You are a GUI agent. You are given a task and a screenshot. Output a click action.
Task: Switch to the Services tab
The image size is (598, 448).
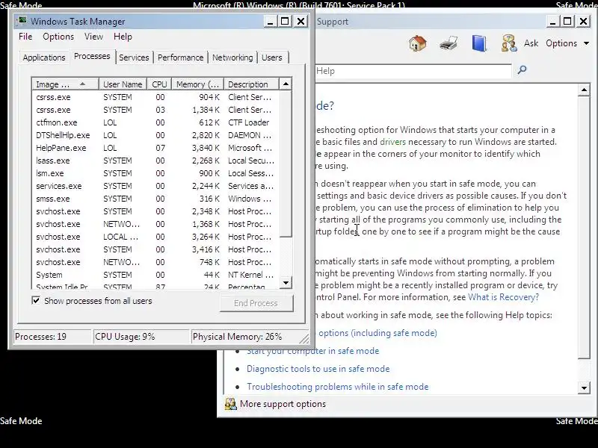point(134,57)
